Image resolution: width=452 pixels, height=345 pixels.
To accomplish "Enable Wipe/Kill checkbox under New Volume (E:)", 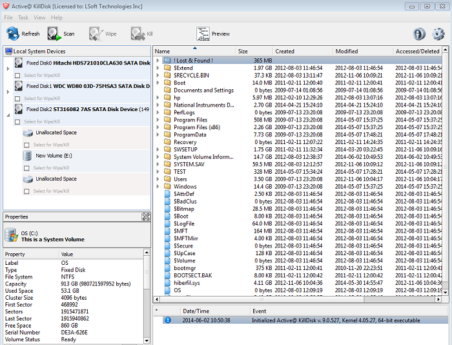I will pos(28,167).
